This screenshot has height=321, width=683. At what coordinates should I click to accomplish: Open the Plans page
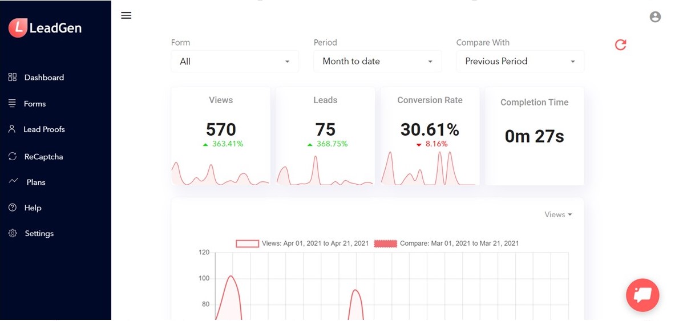point(36,182)
